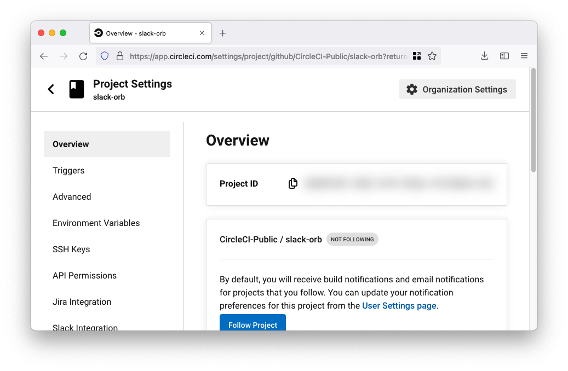Click the site security padlock icon
The image size is (568, 371).
tap(120, 55)
